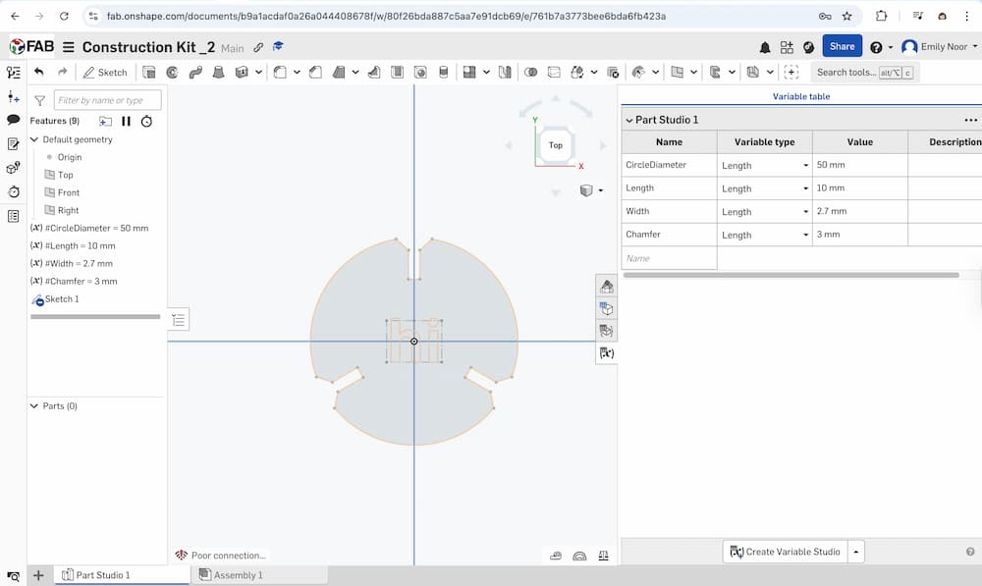Screen dimensions: 982x586
Task: Click the feature list rollback bar
Action: pos(95,317)
